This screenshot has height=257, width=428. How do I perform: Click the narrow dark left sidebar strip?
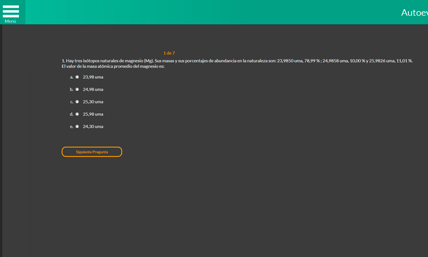(x=1, y=143)
